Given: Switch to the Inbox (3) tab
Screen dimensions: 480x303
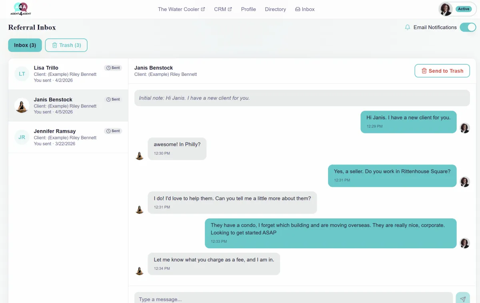Looking at the screenshot, I should pyautogui.click(x=25, y=45).
